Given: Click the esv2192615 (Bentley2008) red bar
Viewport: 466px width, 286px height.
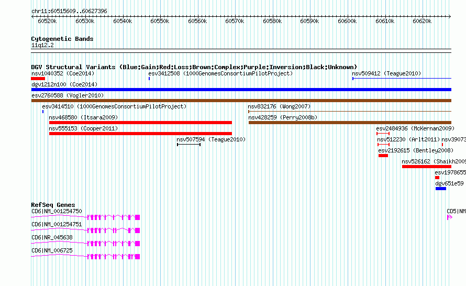Looking at the screenshot, I should coord(383,156).
